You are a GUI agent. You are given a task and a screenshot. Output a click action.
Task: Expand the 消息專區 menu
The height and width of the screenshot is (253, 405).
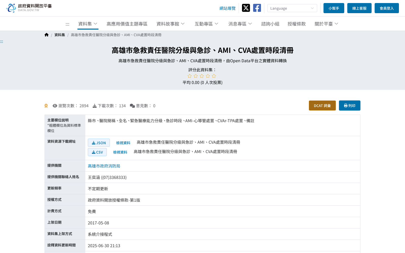point(240,24)
